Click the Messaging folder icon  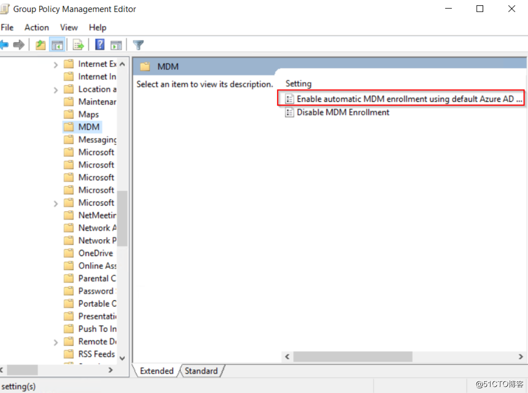(68, 139)
